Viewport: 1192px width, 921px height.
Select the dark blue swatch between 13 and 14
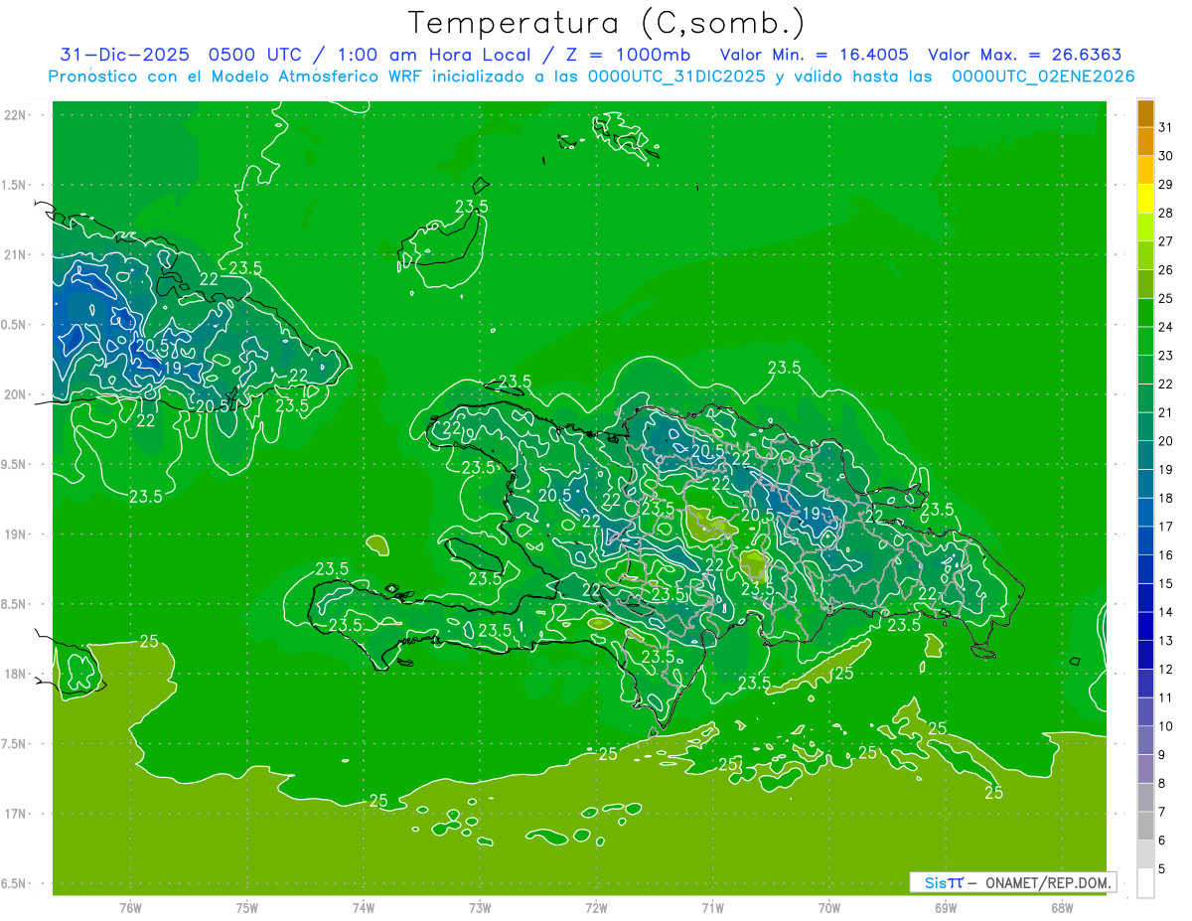1145,627
